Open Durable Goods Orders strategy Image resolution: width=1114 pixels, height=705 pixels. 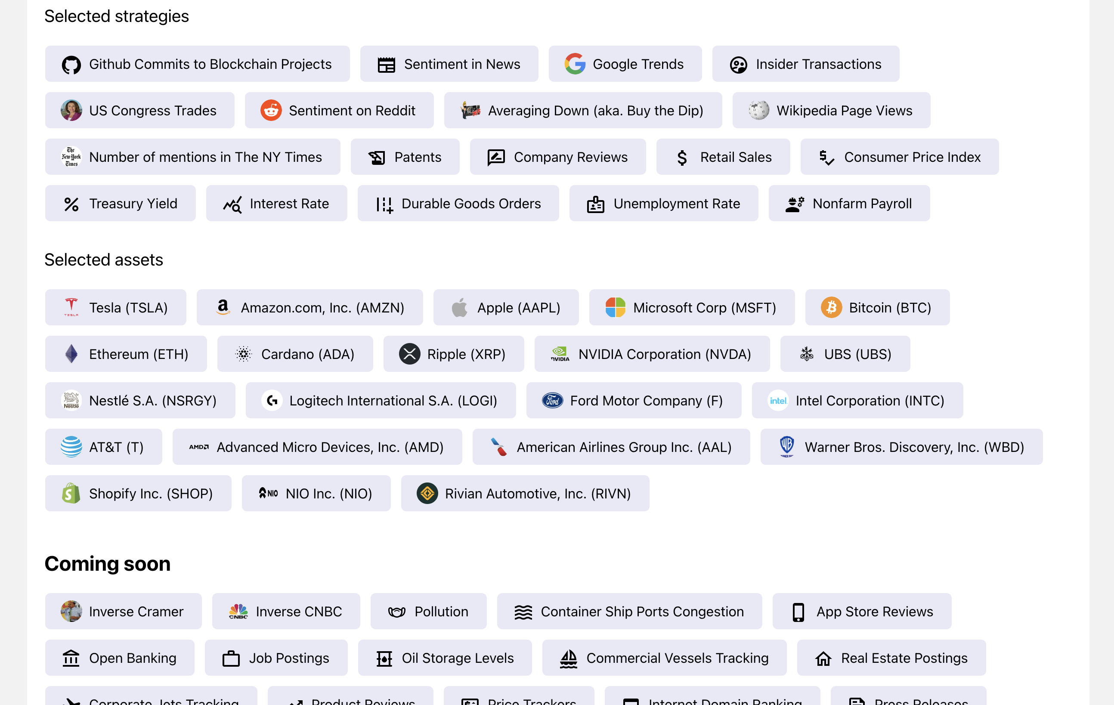(458, 204)
